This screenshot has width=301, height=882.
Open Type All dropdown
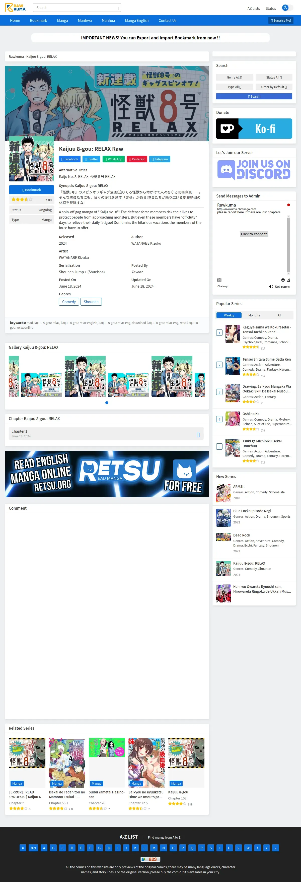coord(235,87)
